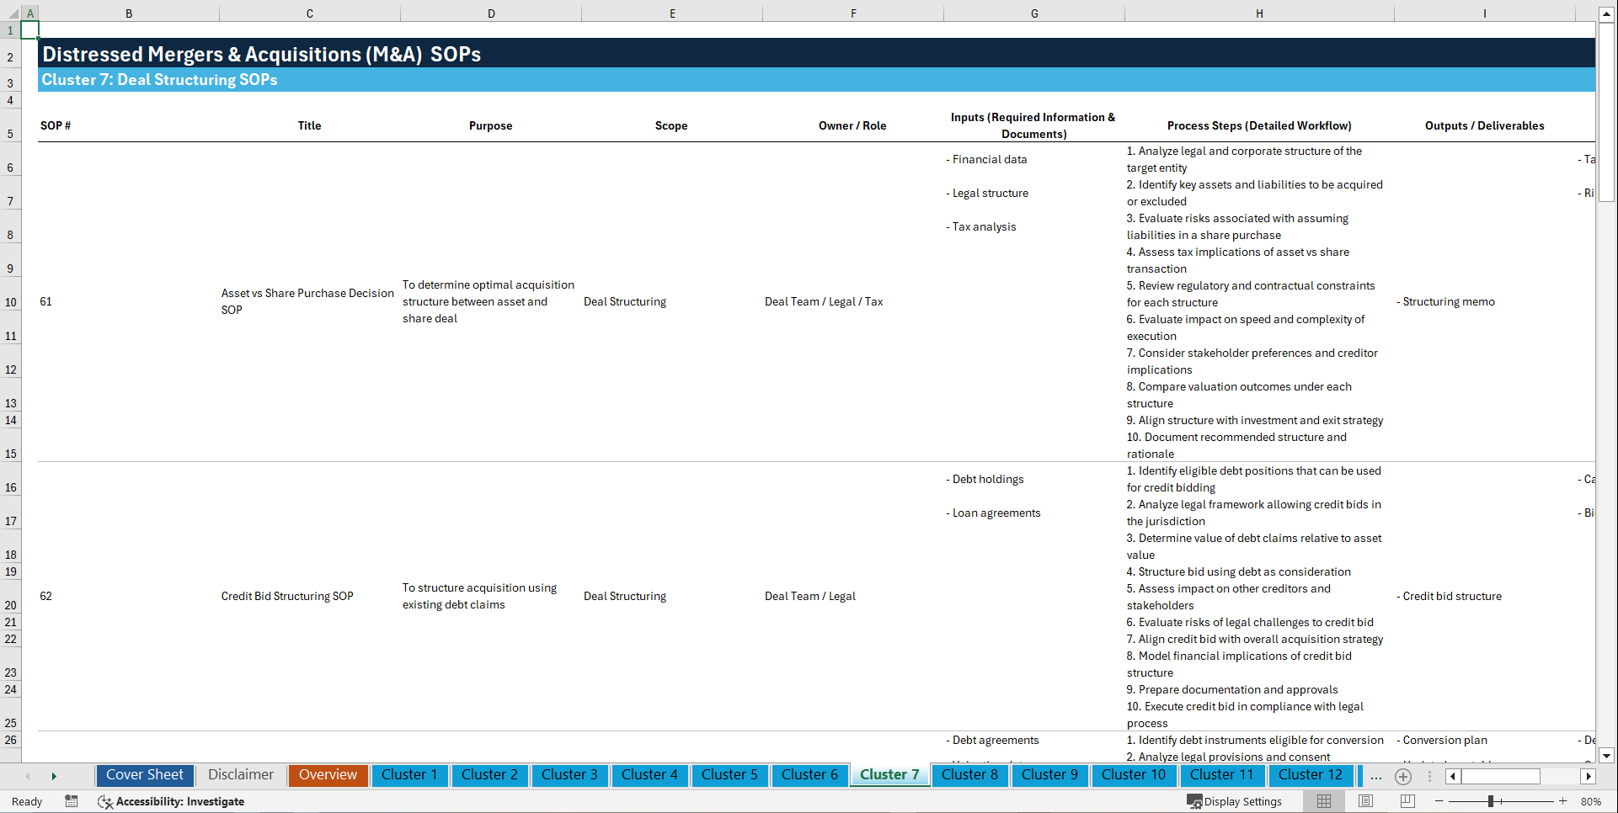Open the sheet list via the ellipsis icon
Image resolution: width=1618 pixels, height=813 pixels.
click(1376, 777)
